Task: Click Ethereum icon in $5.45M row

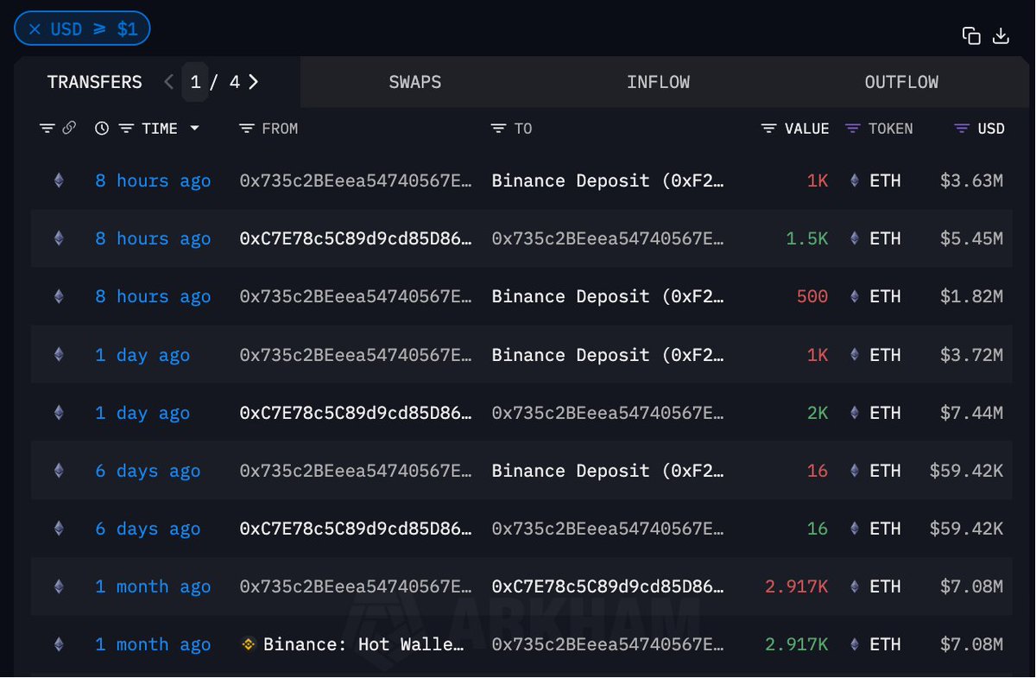Action: tap(59, 238)
